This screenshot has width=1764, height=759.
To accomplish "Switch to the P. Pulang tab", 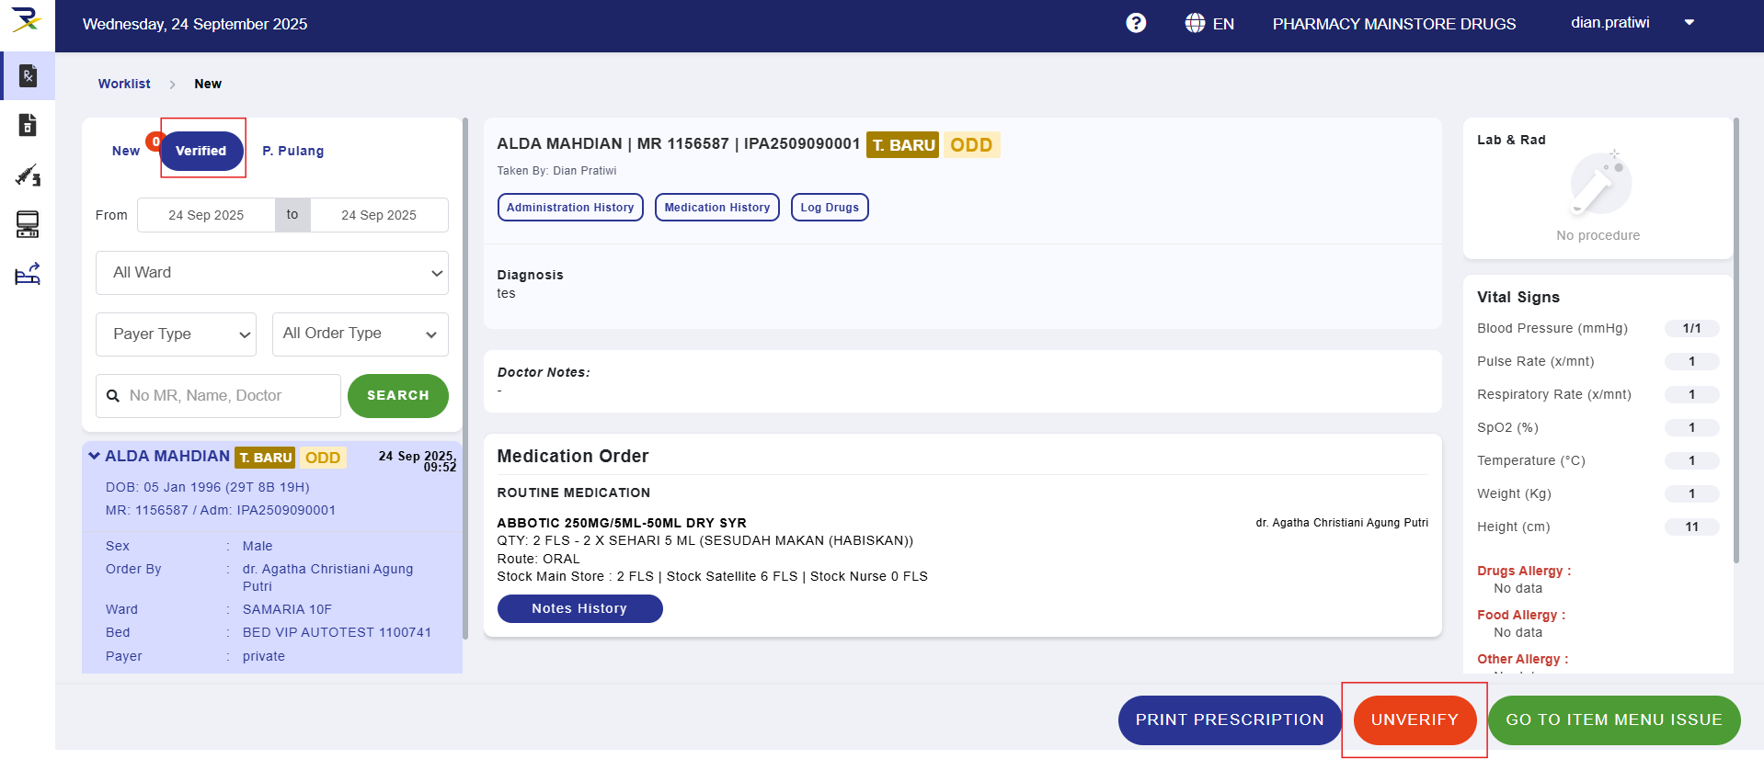I will (x=292, y=151).
